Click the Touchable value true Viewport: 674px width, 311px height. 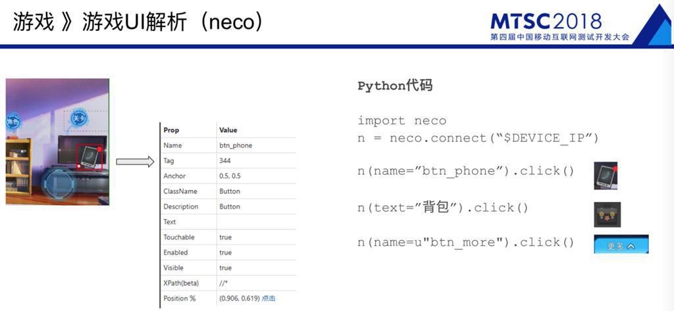click(226, 237)
